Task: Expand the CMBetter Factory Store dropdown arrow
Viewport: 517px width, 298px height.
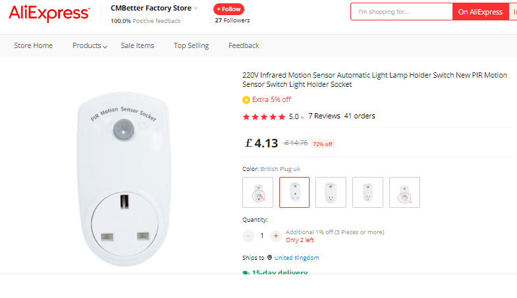Action: (196, 9)
